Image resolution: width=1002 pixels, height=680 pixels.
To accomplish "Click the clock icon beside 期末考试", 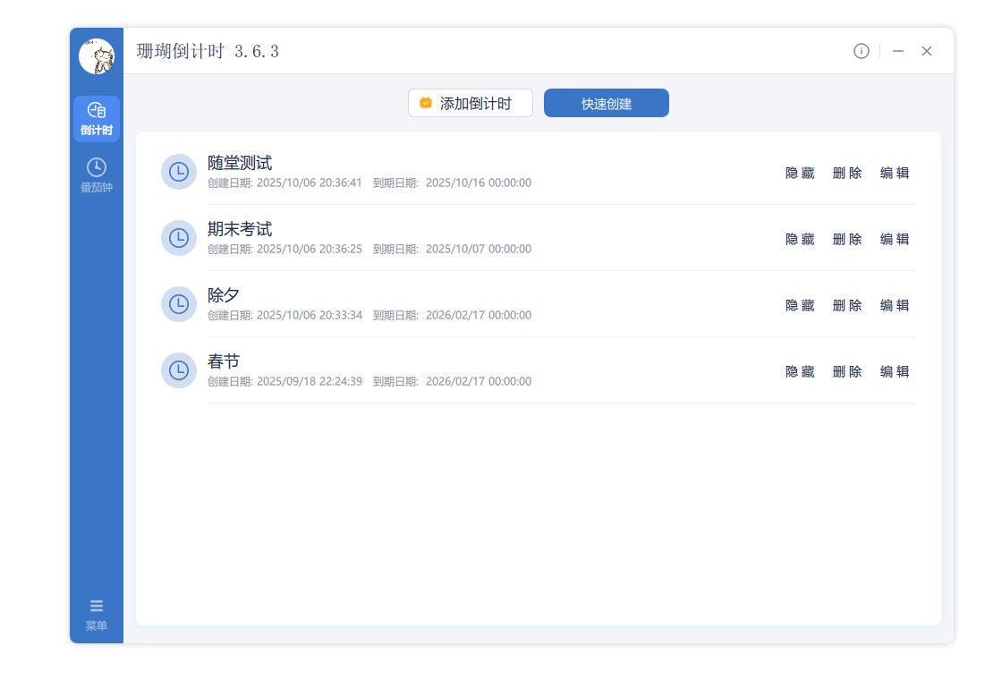I will [x=179, y=238].
